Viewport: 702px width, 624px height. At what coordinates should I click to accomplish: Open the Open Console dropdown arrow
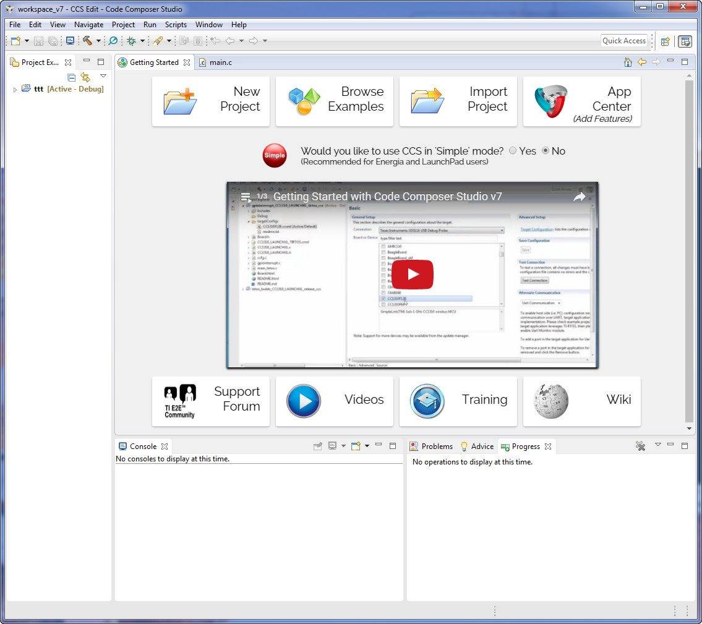click(x=367, y=446)
